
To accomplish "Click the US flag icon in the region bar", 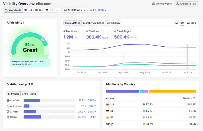I will 26,10.
